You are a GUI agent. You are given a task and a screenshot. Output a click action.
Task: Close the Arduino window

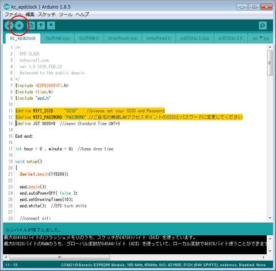(266, 7)
